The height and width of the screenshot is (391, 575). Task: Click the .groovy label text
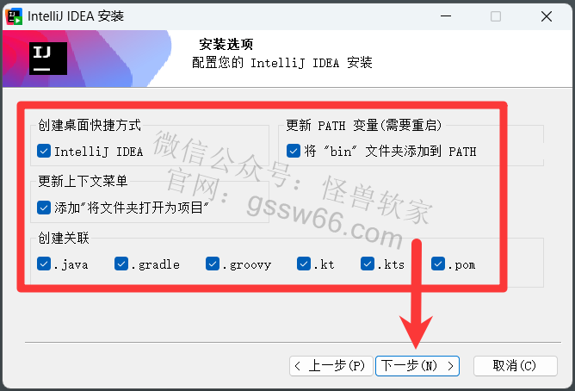pyautogui.click(x=247, y=264)
